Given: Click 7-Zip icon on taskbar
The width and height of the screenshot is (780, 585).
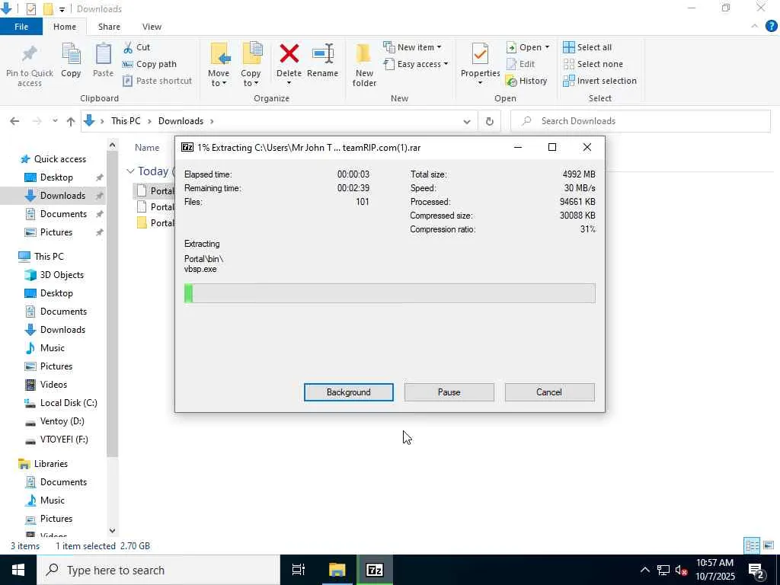Looking at the screenshot, I should [375, 570].
